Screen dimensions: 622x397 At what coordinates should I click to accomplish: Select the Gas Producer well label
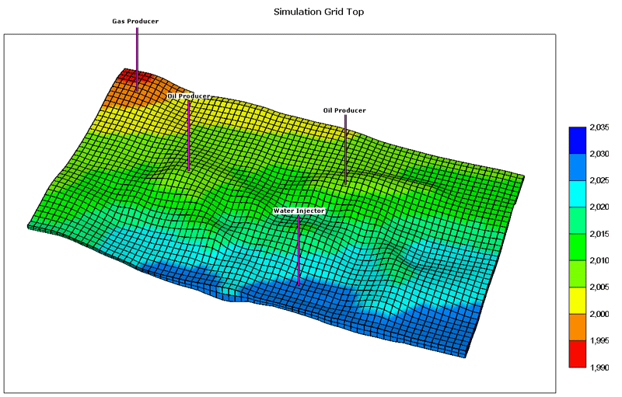135,22
